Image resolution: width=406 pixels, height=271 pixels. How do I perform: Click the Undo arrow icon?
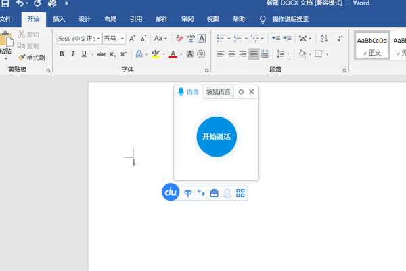pyautogui.click(x=20, y=3)
